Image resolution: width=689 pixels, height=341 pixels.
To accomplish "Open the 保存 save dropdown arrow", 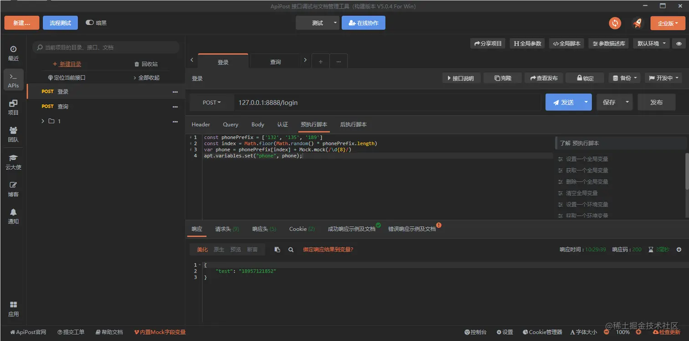I will point(627,102).
